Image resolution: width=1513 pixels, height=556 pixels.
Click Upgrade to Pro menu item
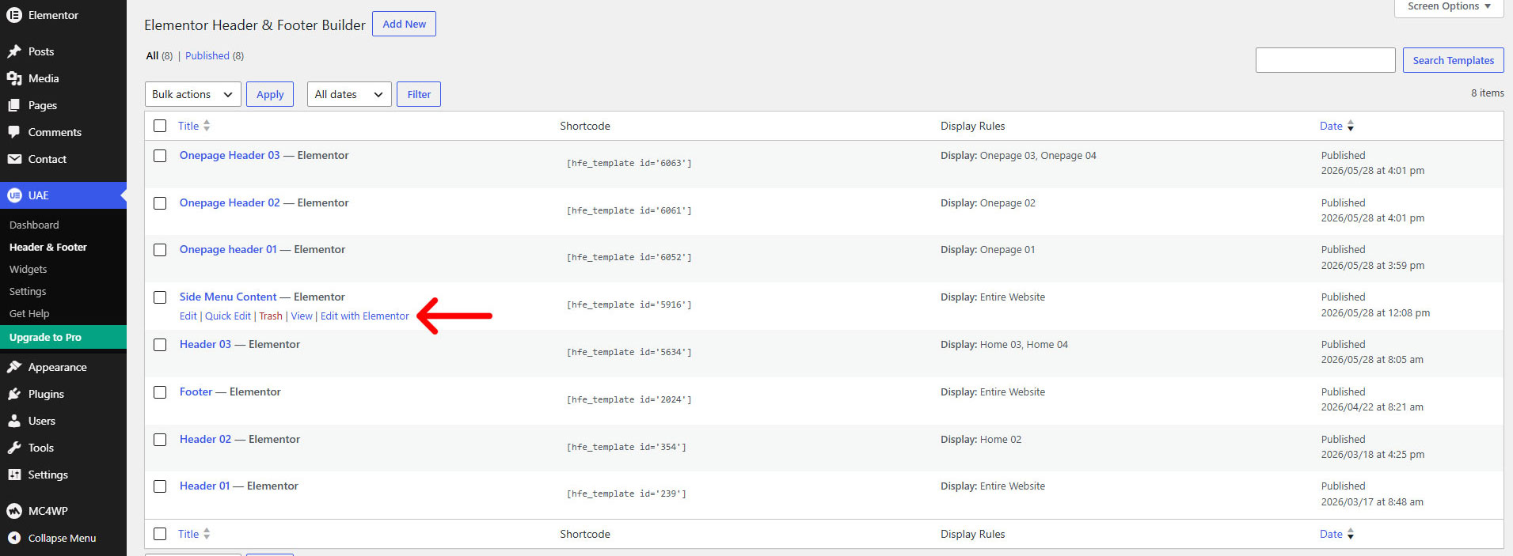[x=63, y=337]
